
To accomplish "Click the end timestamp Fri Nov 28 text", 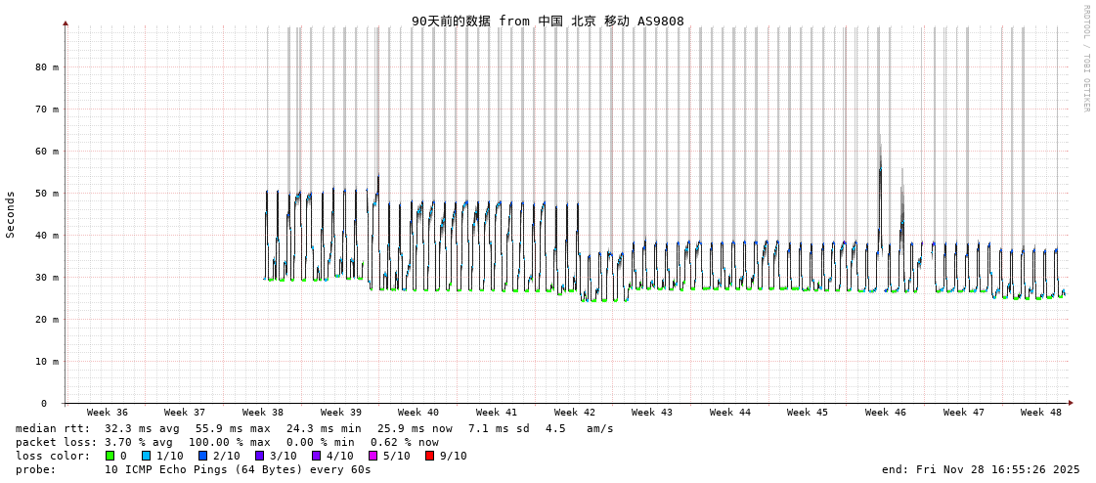I will [x=981, y=469].
